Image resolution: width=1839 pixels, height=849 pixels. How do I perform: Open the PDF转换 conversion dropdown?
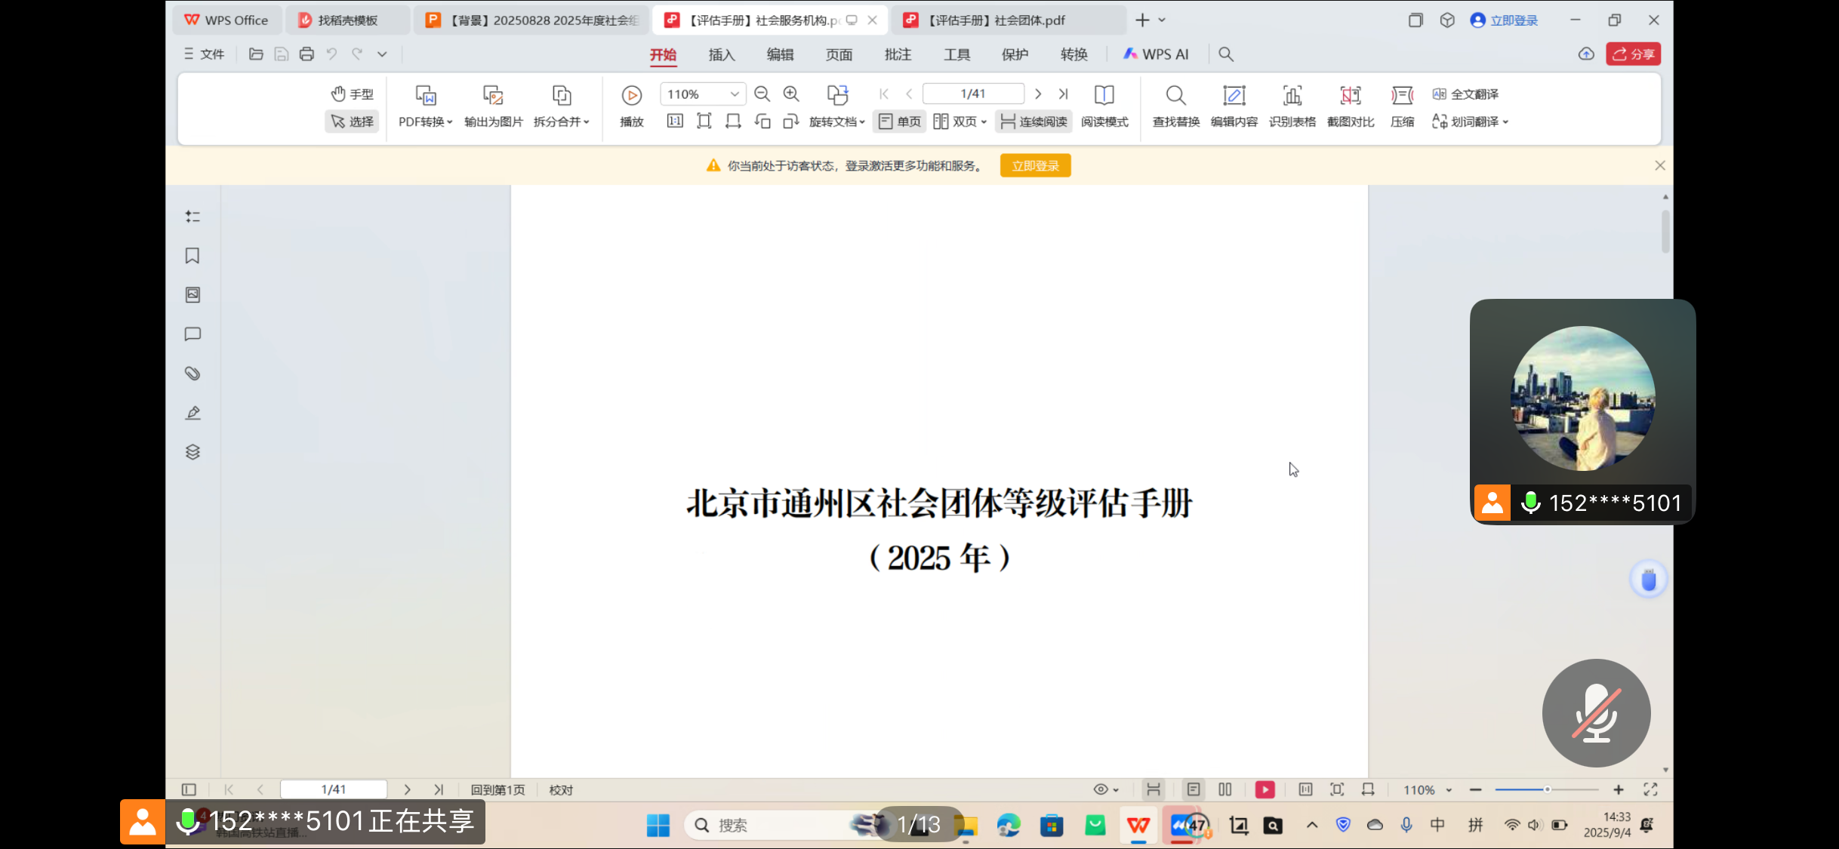coord(425,122)
